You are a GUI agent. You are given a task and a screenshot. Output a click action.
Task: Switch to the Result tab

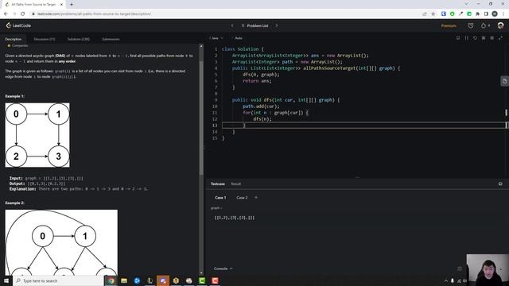(x=236, y=184)
